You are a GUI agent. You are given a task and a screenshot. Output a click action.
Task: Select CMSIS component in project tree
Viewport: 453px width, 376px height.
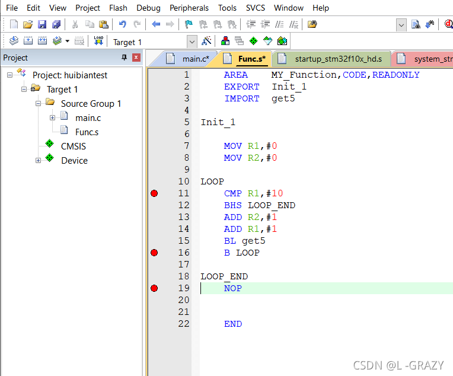coord(74,146)
